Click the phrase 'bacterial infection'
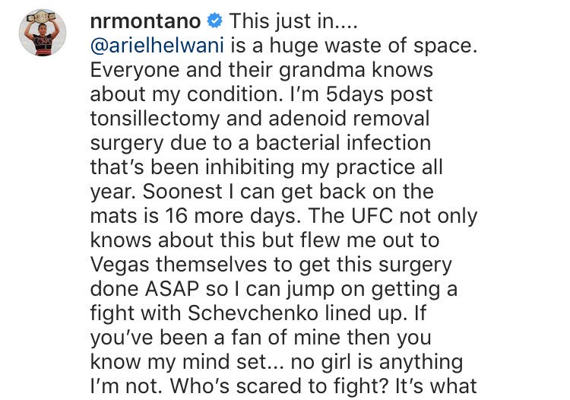Screen dimensions: 570x400 coord(343,143)
